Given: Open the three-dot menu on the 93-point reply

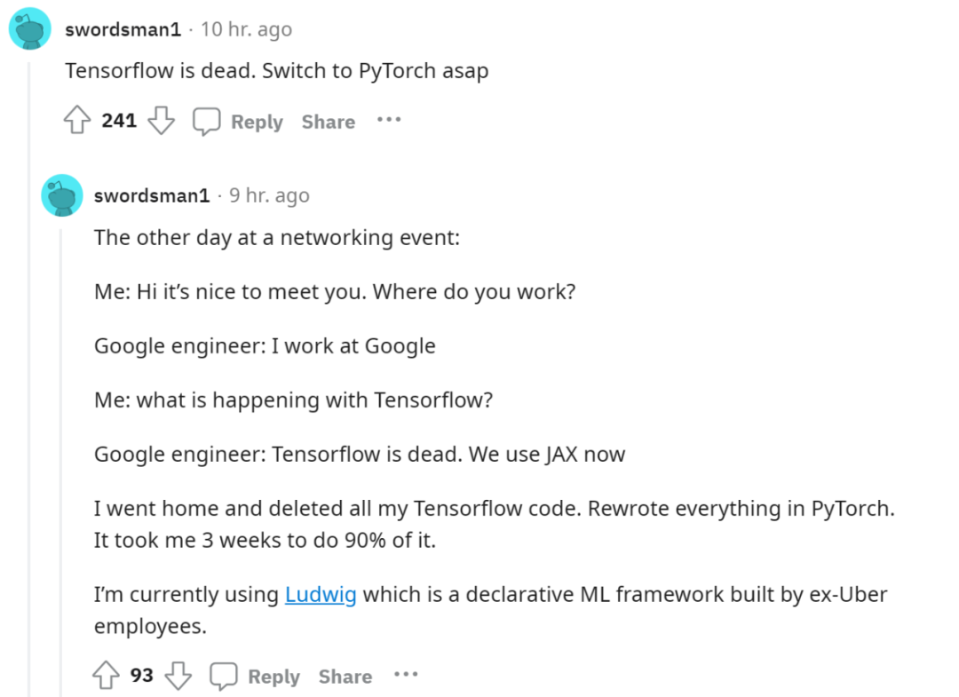Looking at the screenshot, I should (x=406, y=675).
